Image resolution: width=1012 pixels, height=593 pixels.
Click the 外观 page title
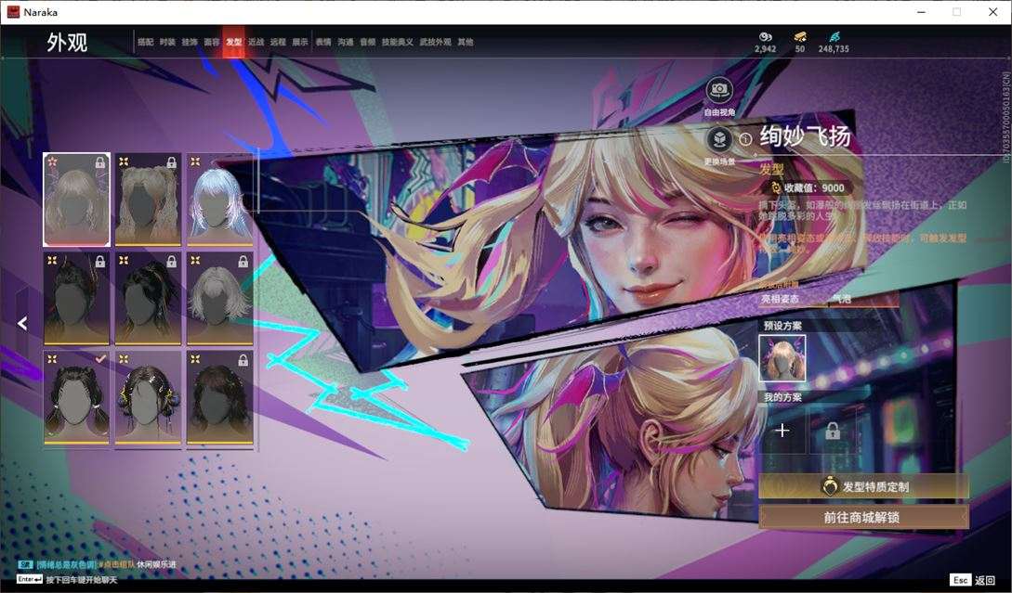click(67, 43)
